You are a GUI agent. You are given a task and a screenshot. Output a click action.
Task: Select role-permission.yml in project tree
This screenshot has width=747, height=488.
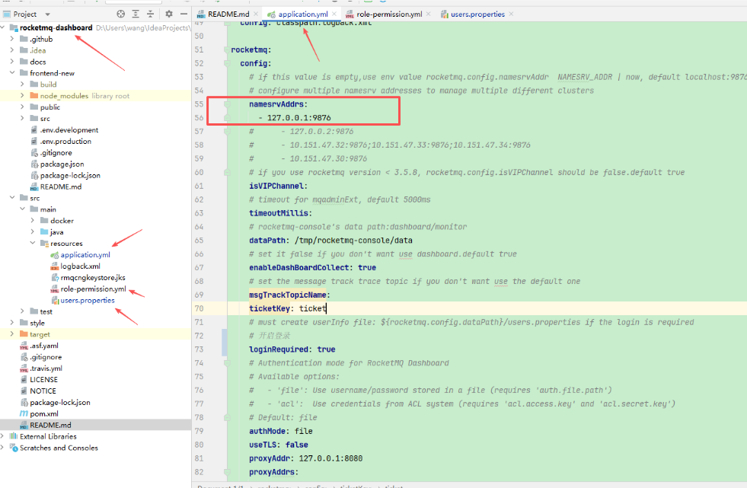(x=94, y=289)
